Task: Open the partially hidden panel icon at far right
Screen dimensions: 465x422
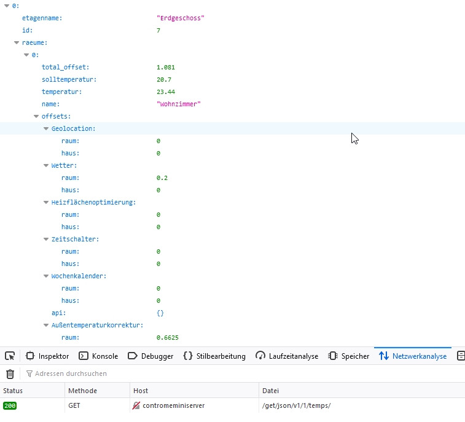Action: (x=461, y=356)
